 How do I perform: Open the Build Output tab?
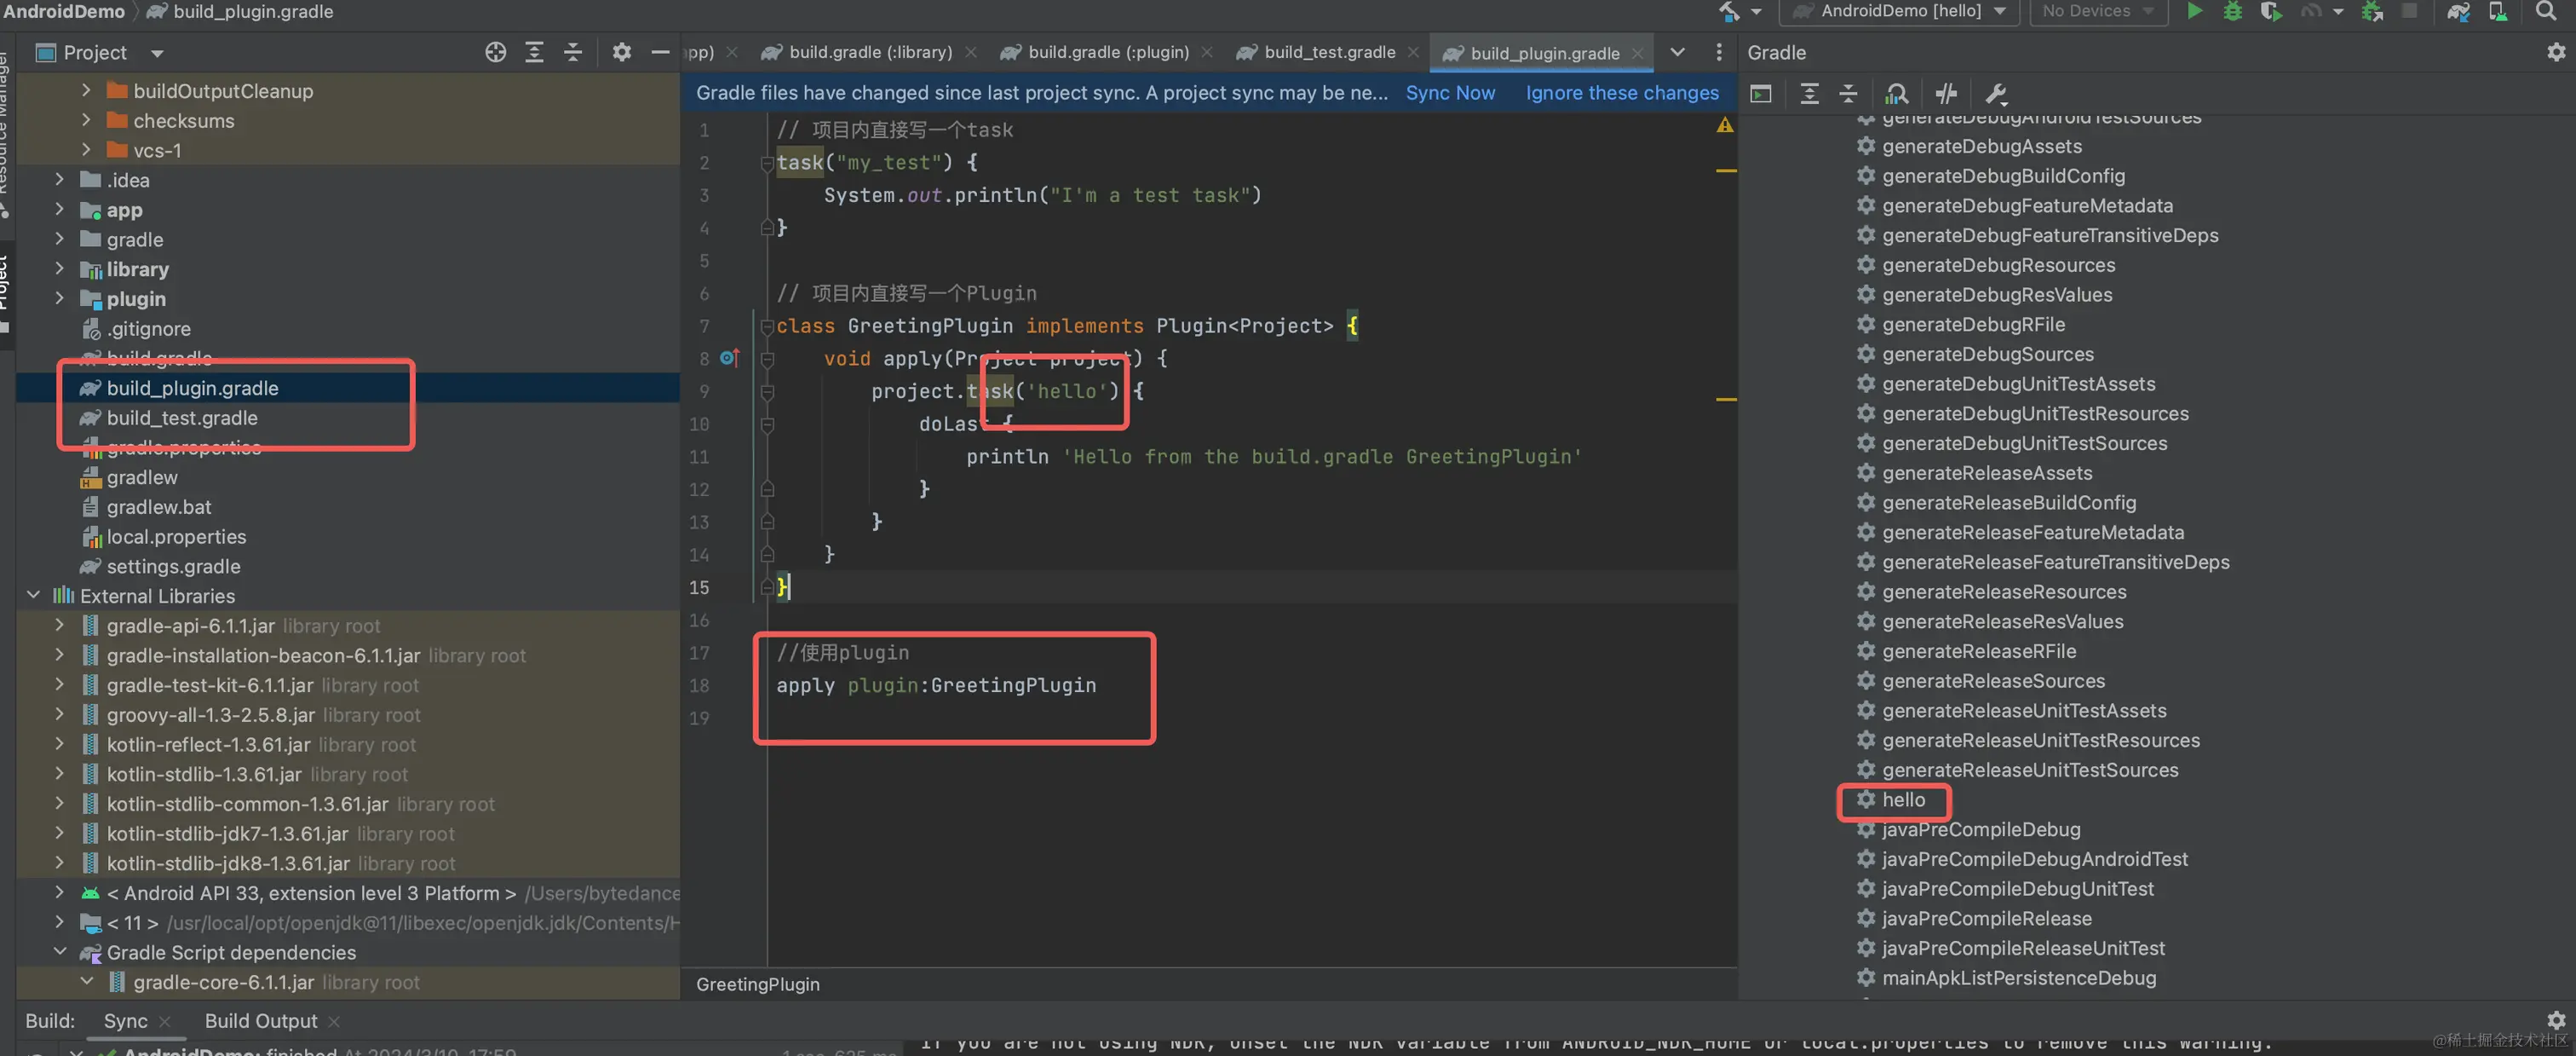[x=260, y=1020]
